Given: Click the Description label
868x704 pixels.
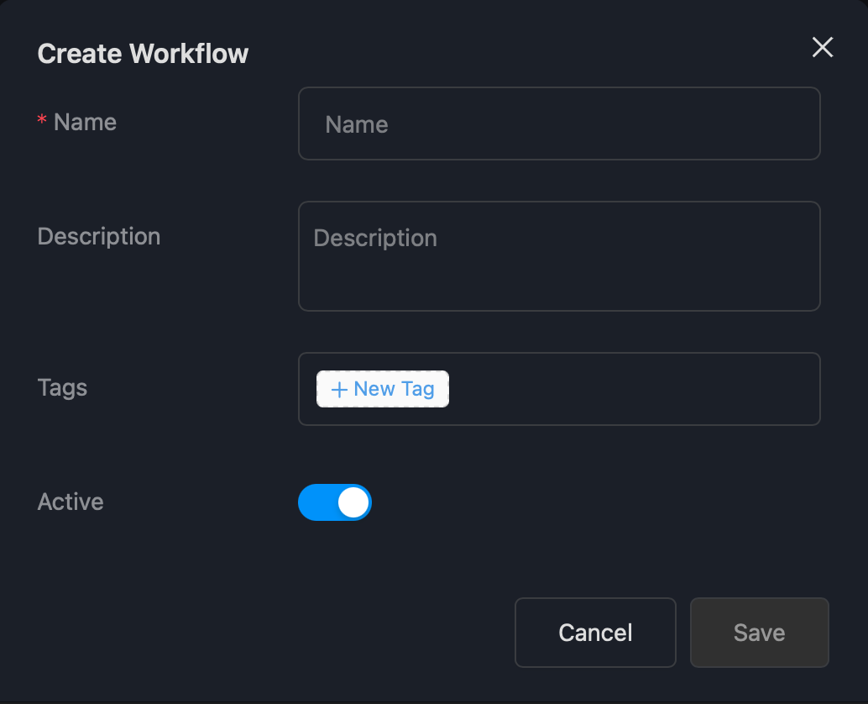Looking at the screenshot, I should click(x=98, y=236).
